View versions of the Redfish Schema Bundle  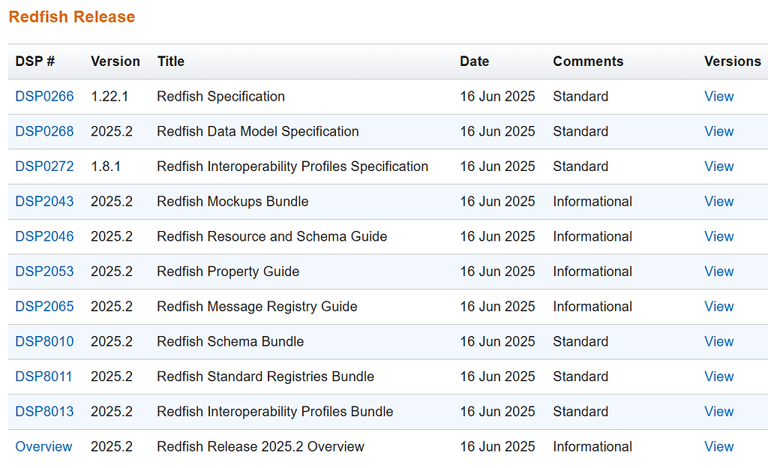pyautogui.click(x=718, y=341)
